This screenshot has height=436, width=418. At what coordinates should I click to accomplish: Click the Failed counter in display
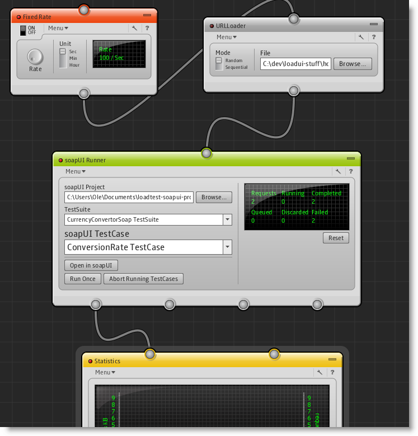[320, 216]
